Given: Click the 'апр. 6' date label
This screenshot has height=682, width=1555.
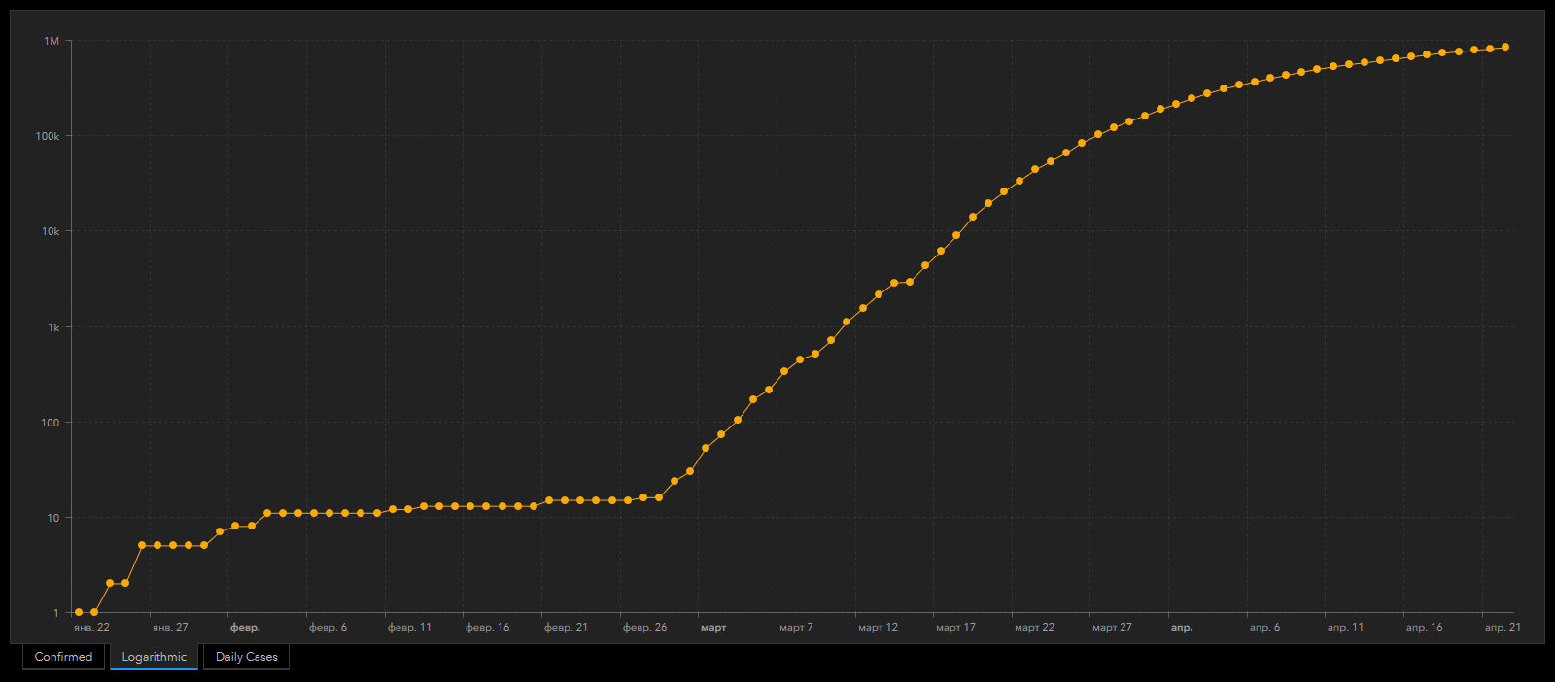Looking at the screenshot, I should coord(1264,628).
